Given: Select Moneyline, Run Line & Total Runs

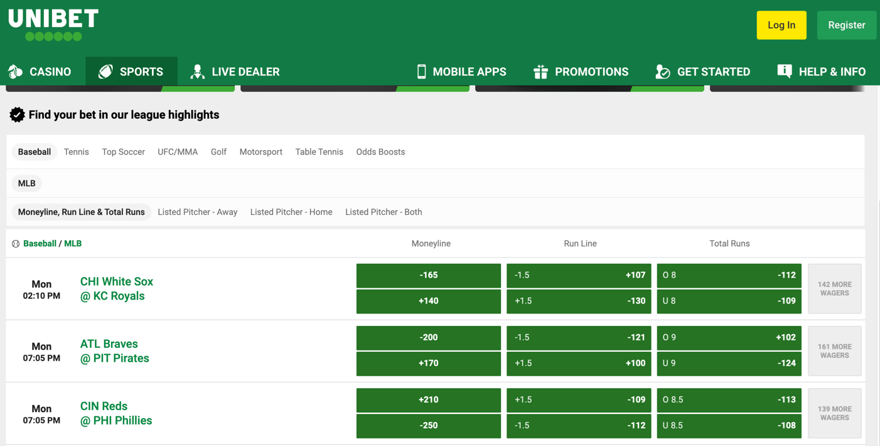Looking at the screenshot, I should click(82, 212).
